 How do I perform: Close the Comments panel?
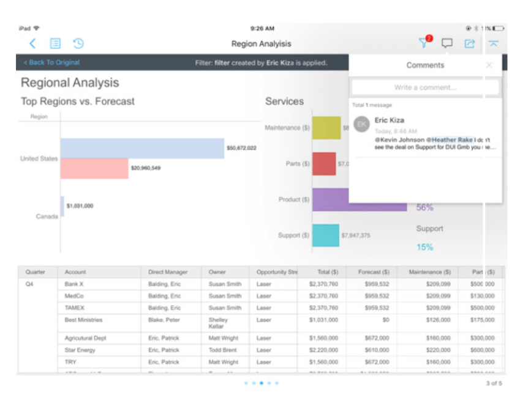pos(489,65)
